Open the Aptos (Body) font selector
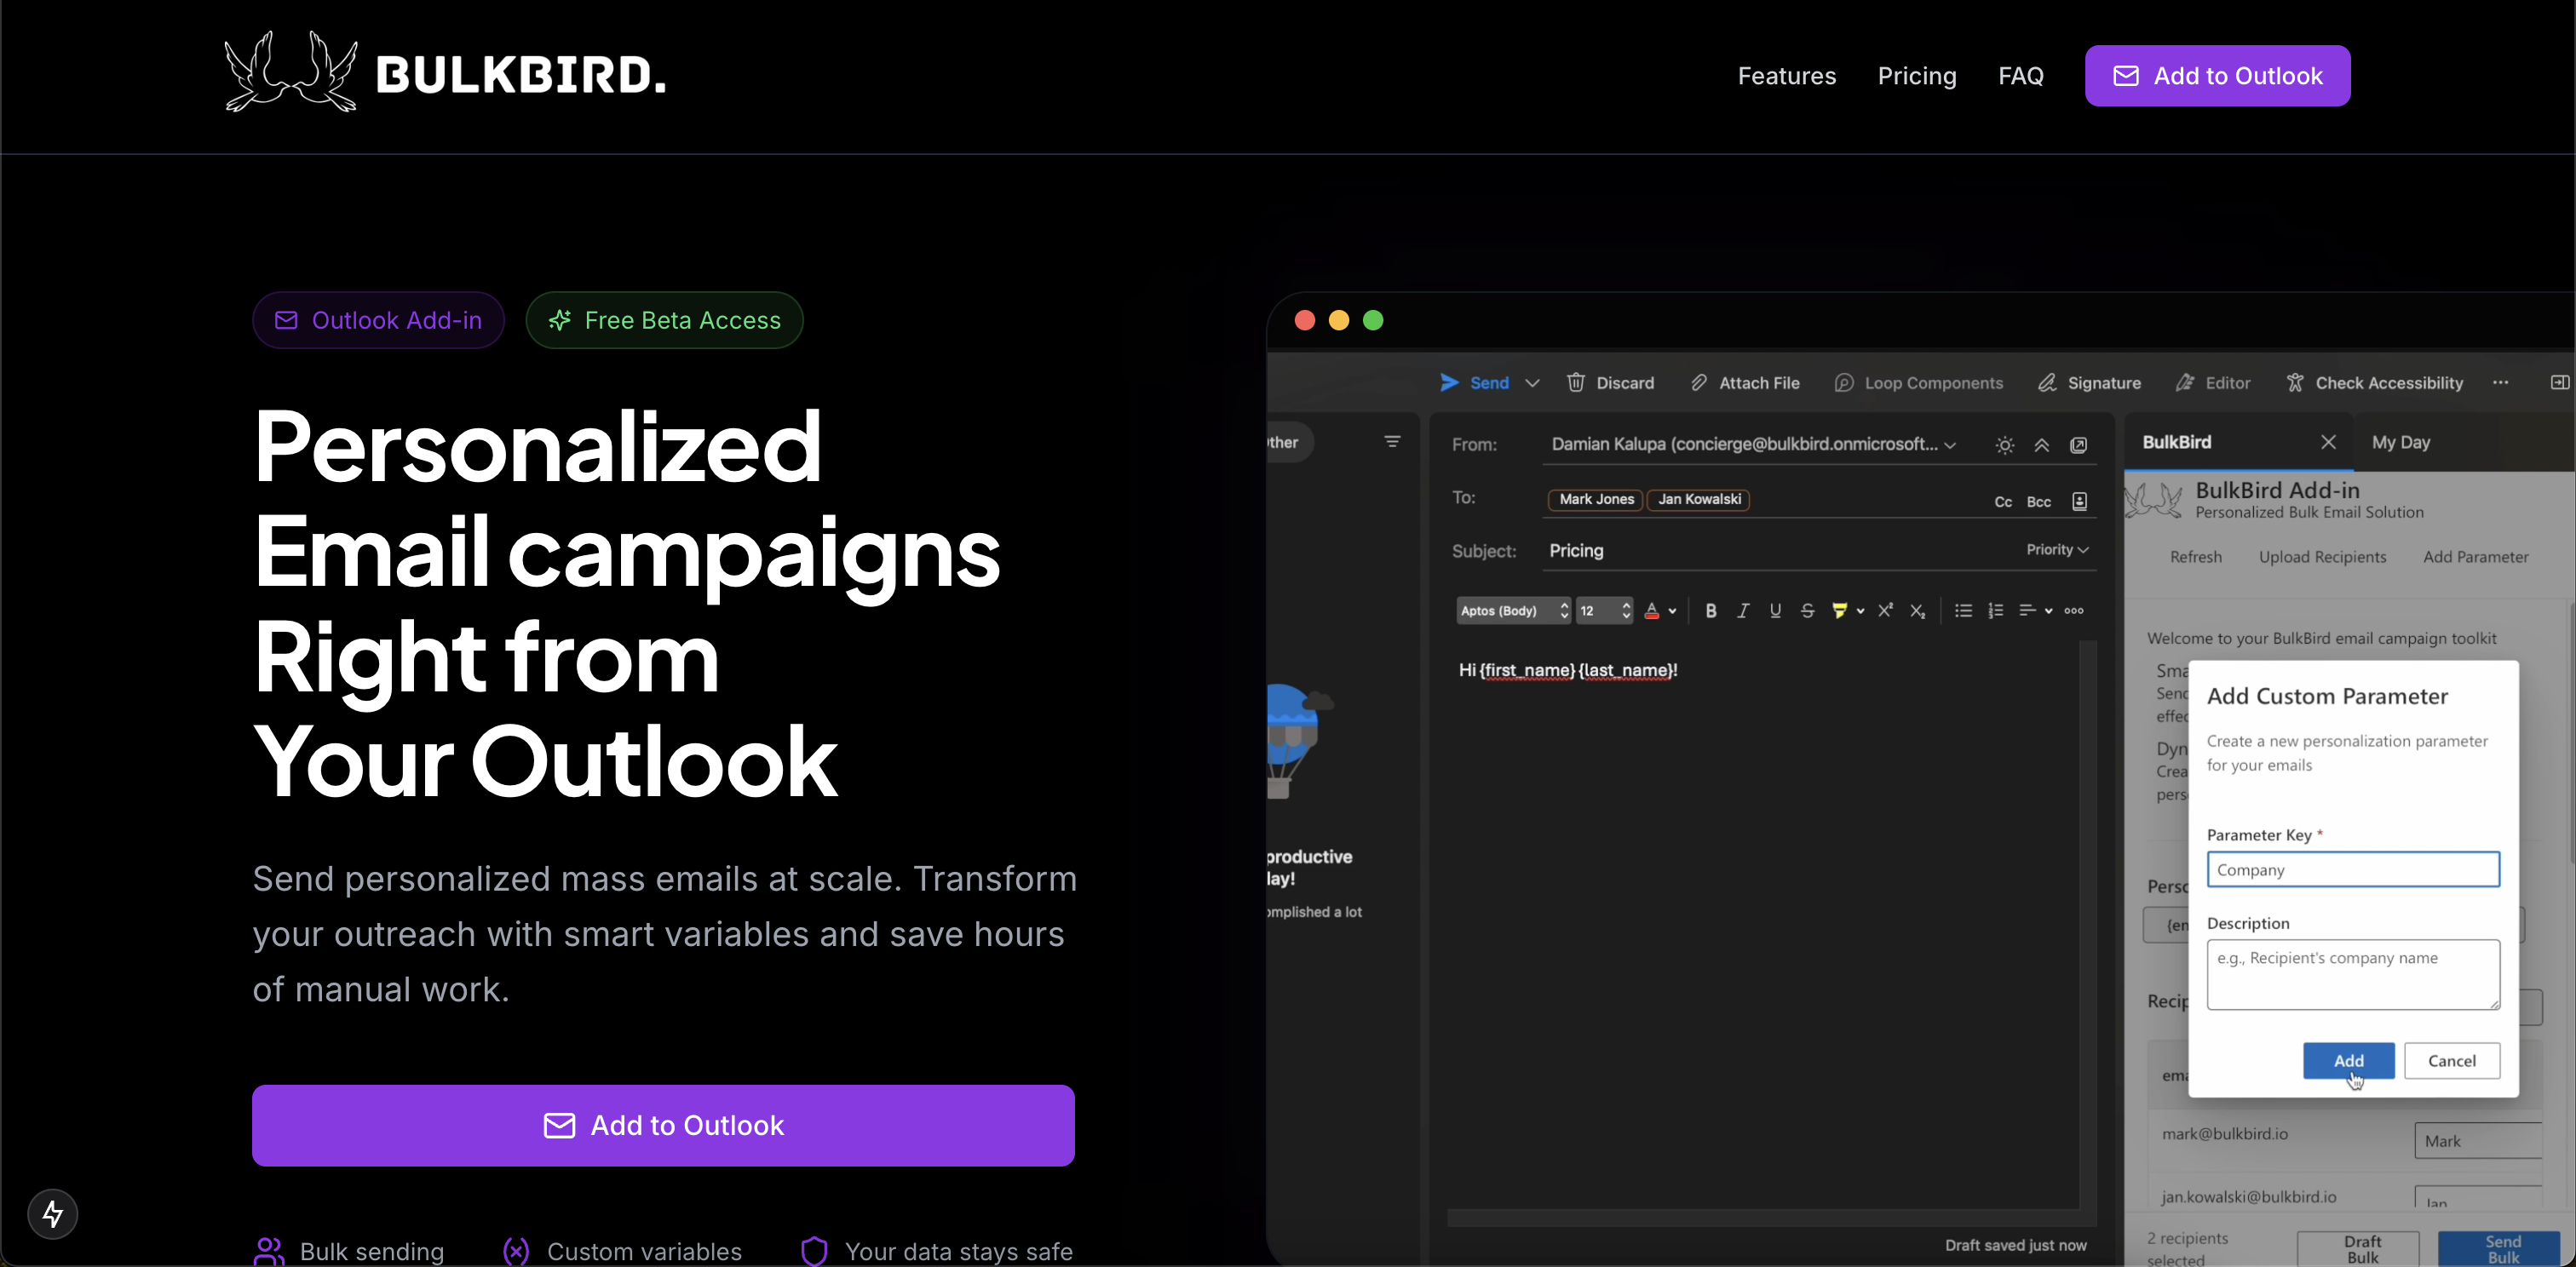 (1512, 611)
